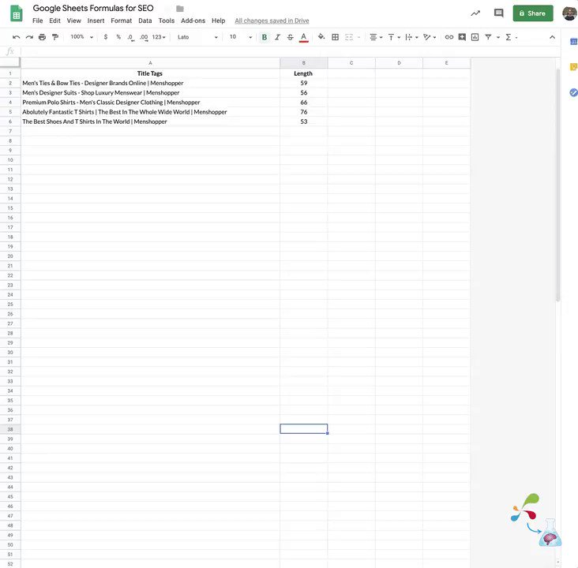
Task: Open the vertical align dropdown
Action: coord(394,37)
